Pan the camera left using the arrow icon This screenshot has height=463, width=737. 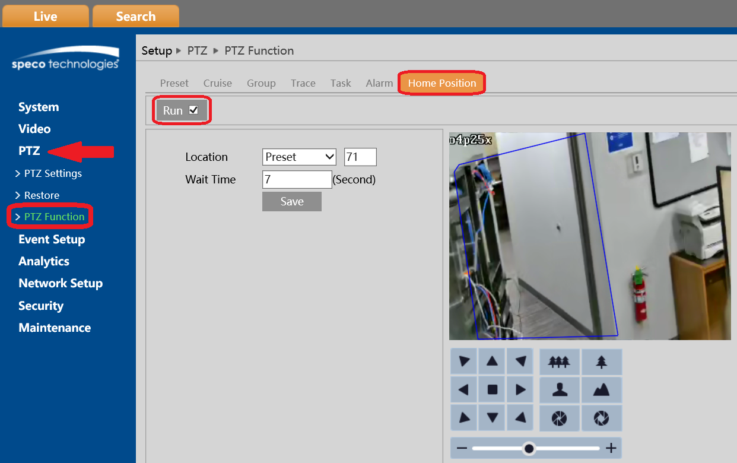pyautogui.click(x=463, y=389)
